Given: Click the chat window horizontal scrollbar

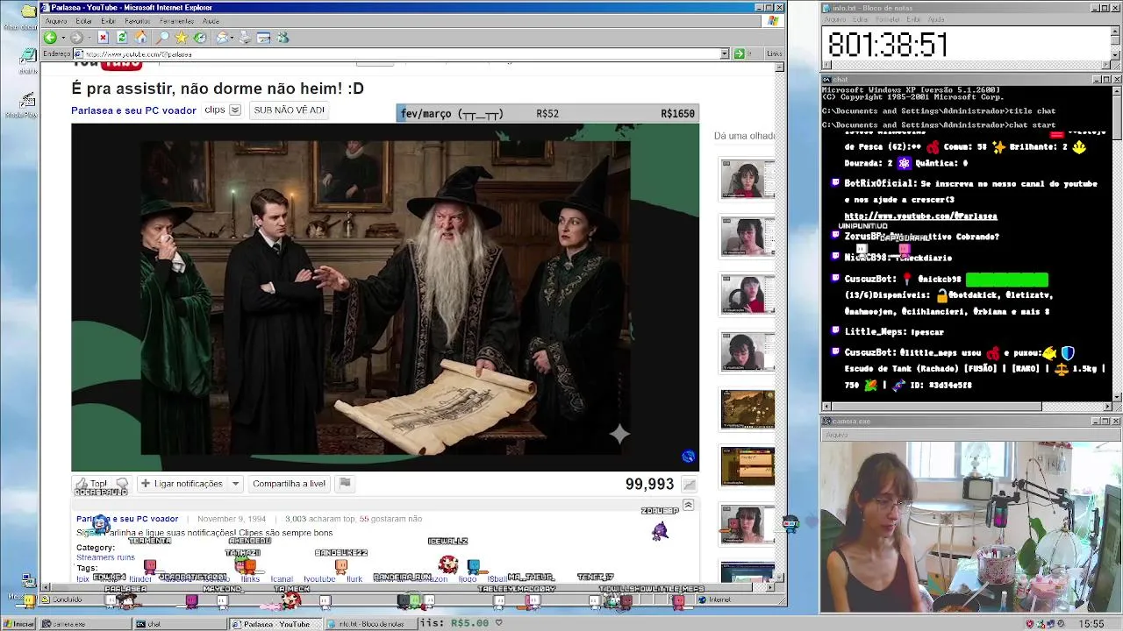Looking at the screenshot, I should pyautogui.click(x=967, y=407).
